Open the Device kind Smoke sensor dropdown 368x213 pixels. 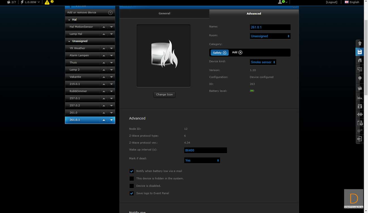tap(263, 62)
